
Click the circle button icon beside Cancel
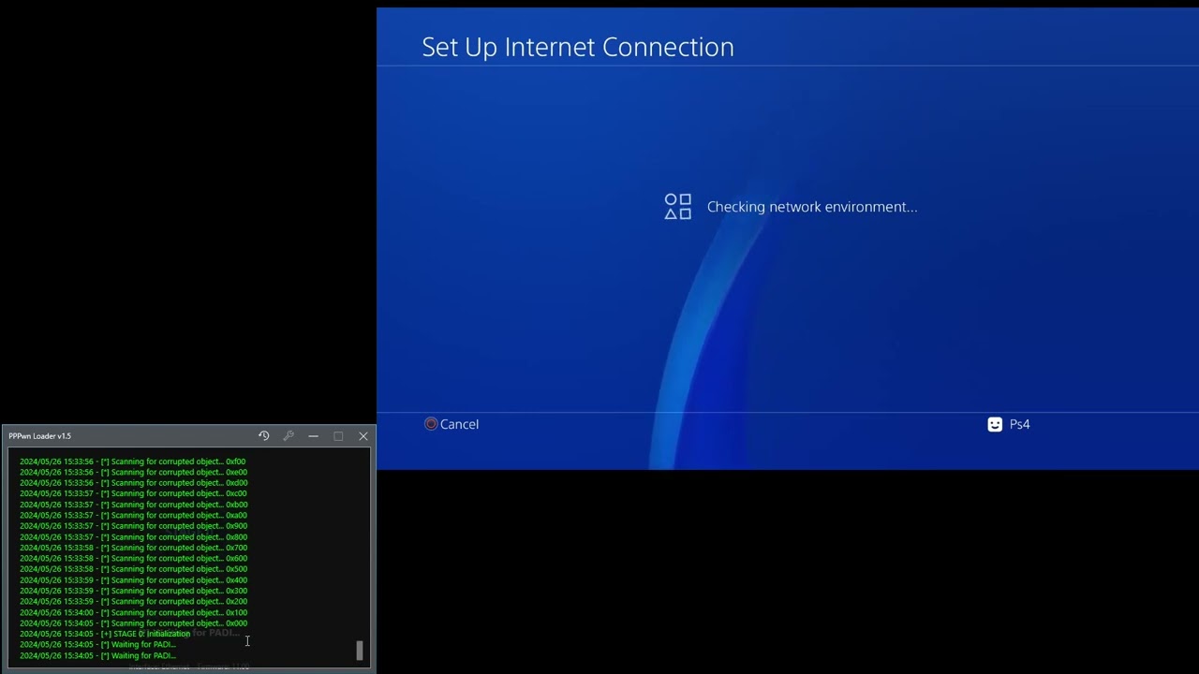[x=431, y=424]
